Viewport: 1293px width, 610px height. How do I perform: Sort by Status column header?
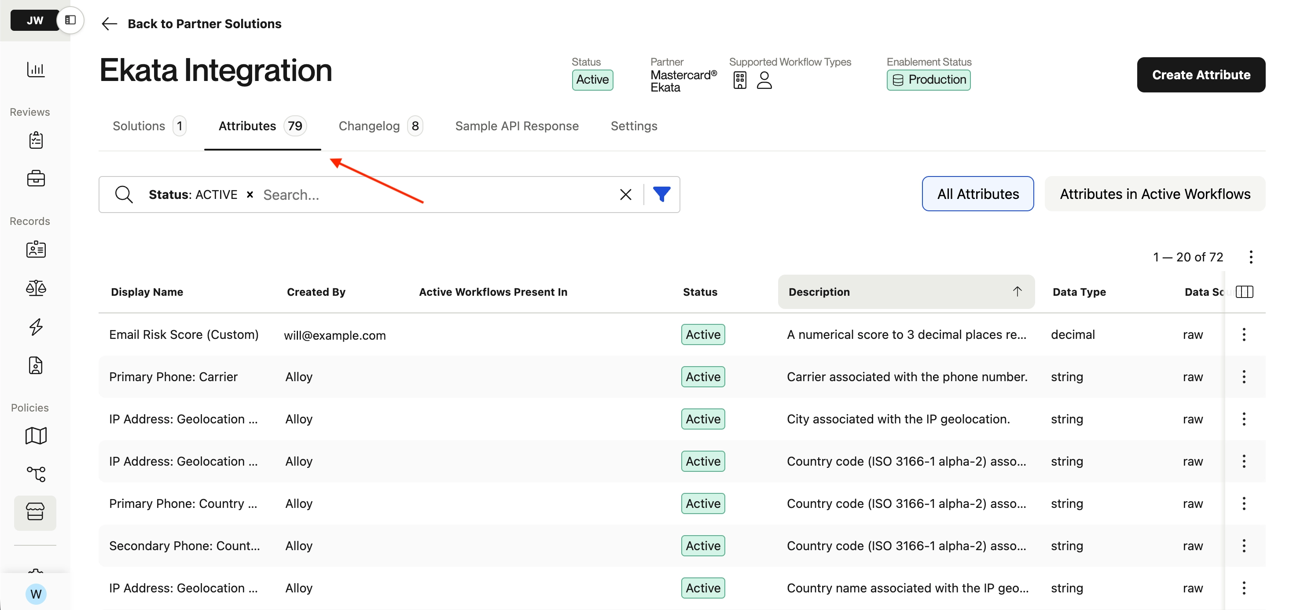(x=700, y=292)
